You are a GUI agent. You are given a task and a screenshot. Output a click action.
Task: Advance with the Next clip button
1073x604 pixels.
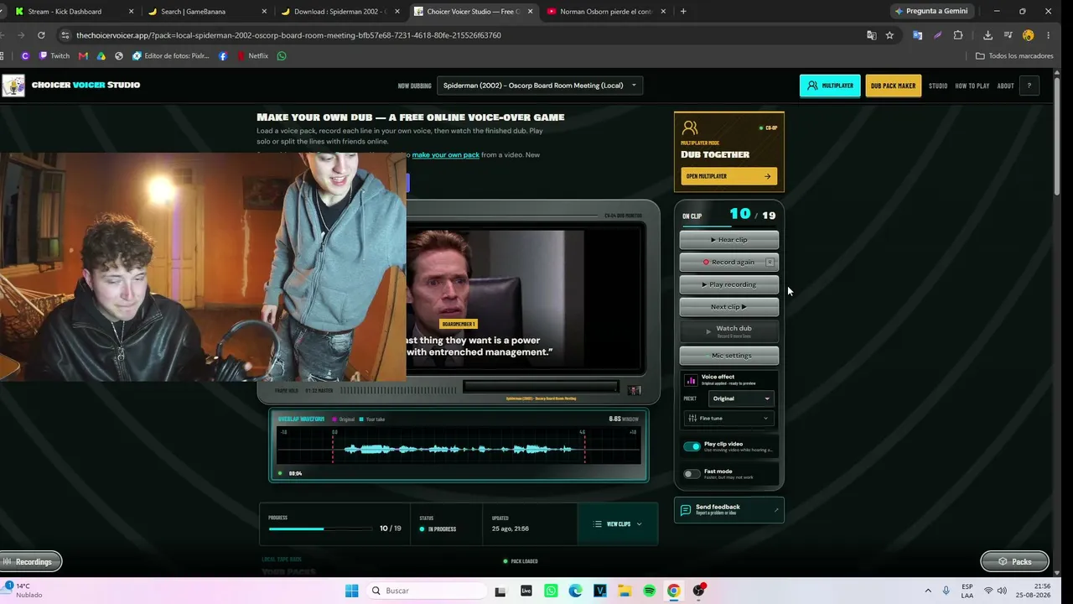pyautogui.click(x=728, y=307)
